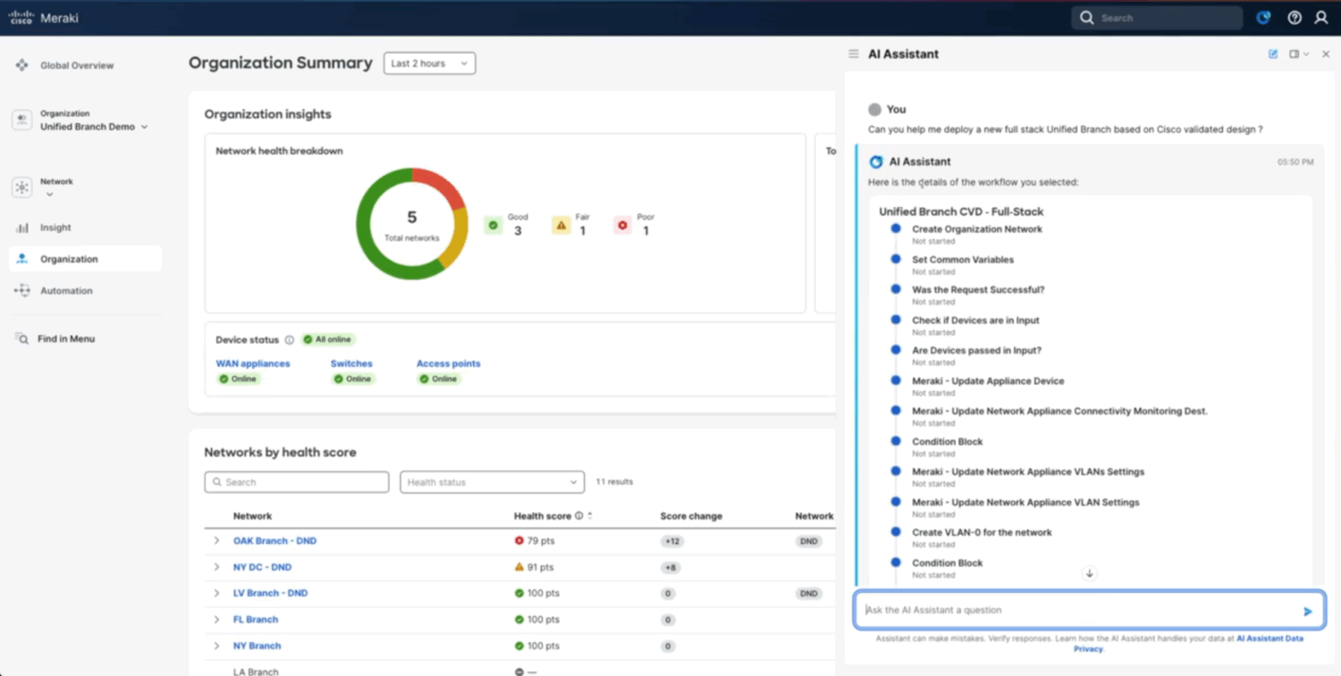Expand the OAK Branch - DND row

(x=216, y=540)
